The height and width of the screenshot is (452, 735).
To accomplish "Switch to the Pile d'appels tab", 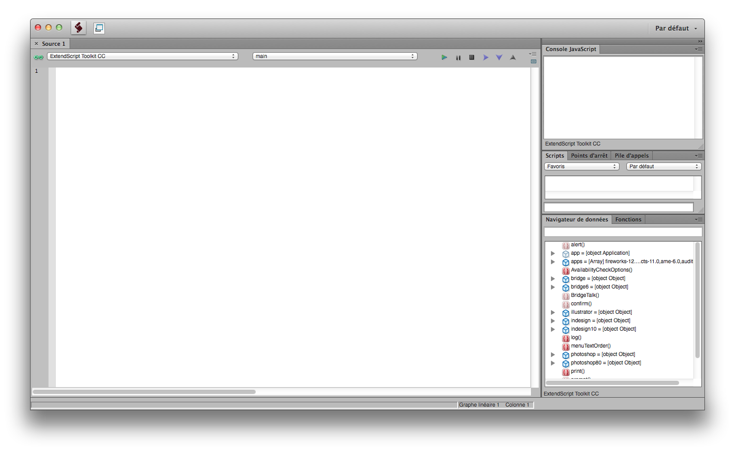I will click(632, 156).
